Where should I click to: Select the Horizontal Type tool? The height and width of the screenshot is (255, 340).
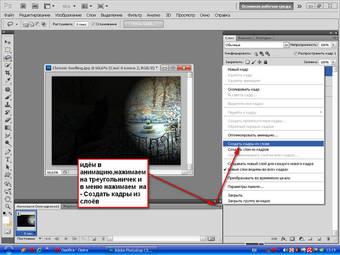(8, 159)
